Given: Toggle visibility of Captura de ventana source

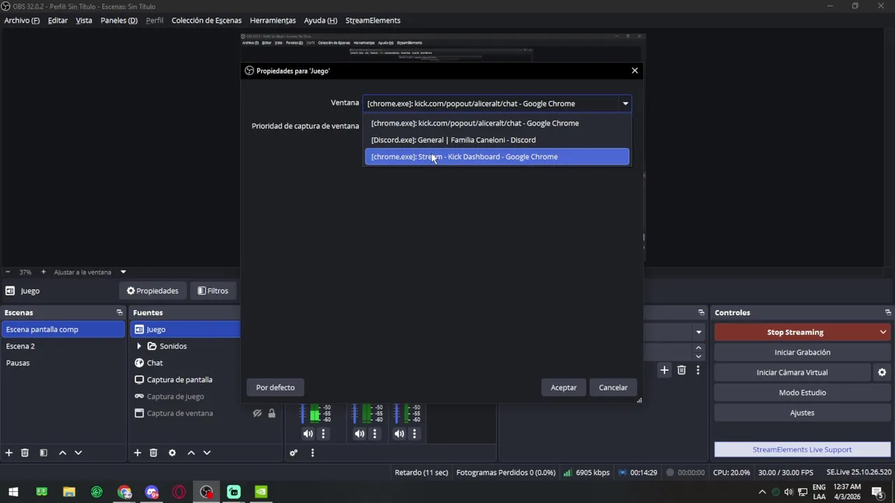Looking at the screenshot, I should tap(257, 413).
